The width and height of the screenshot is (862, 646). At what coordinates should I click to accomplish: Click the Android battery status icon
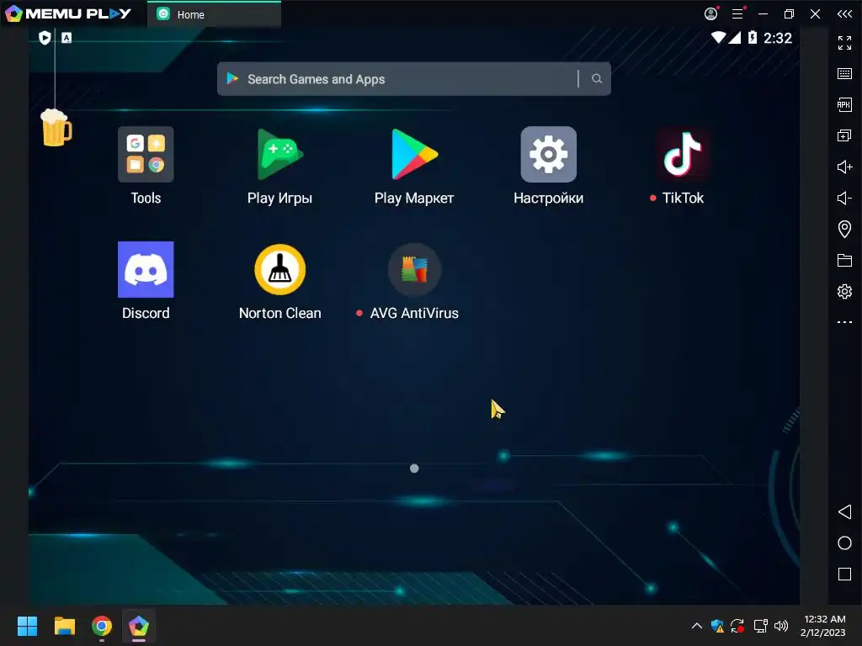753,37
